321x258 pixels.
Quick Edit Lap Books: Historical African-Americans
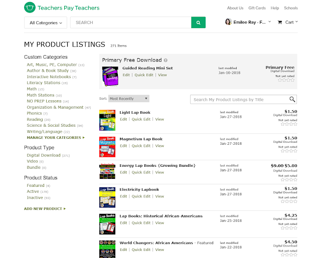tap(141, 223)
